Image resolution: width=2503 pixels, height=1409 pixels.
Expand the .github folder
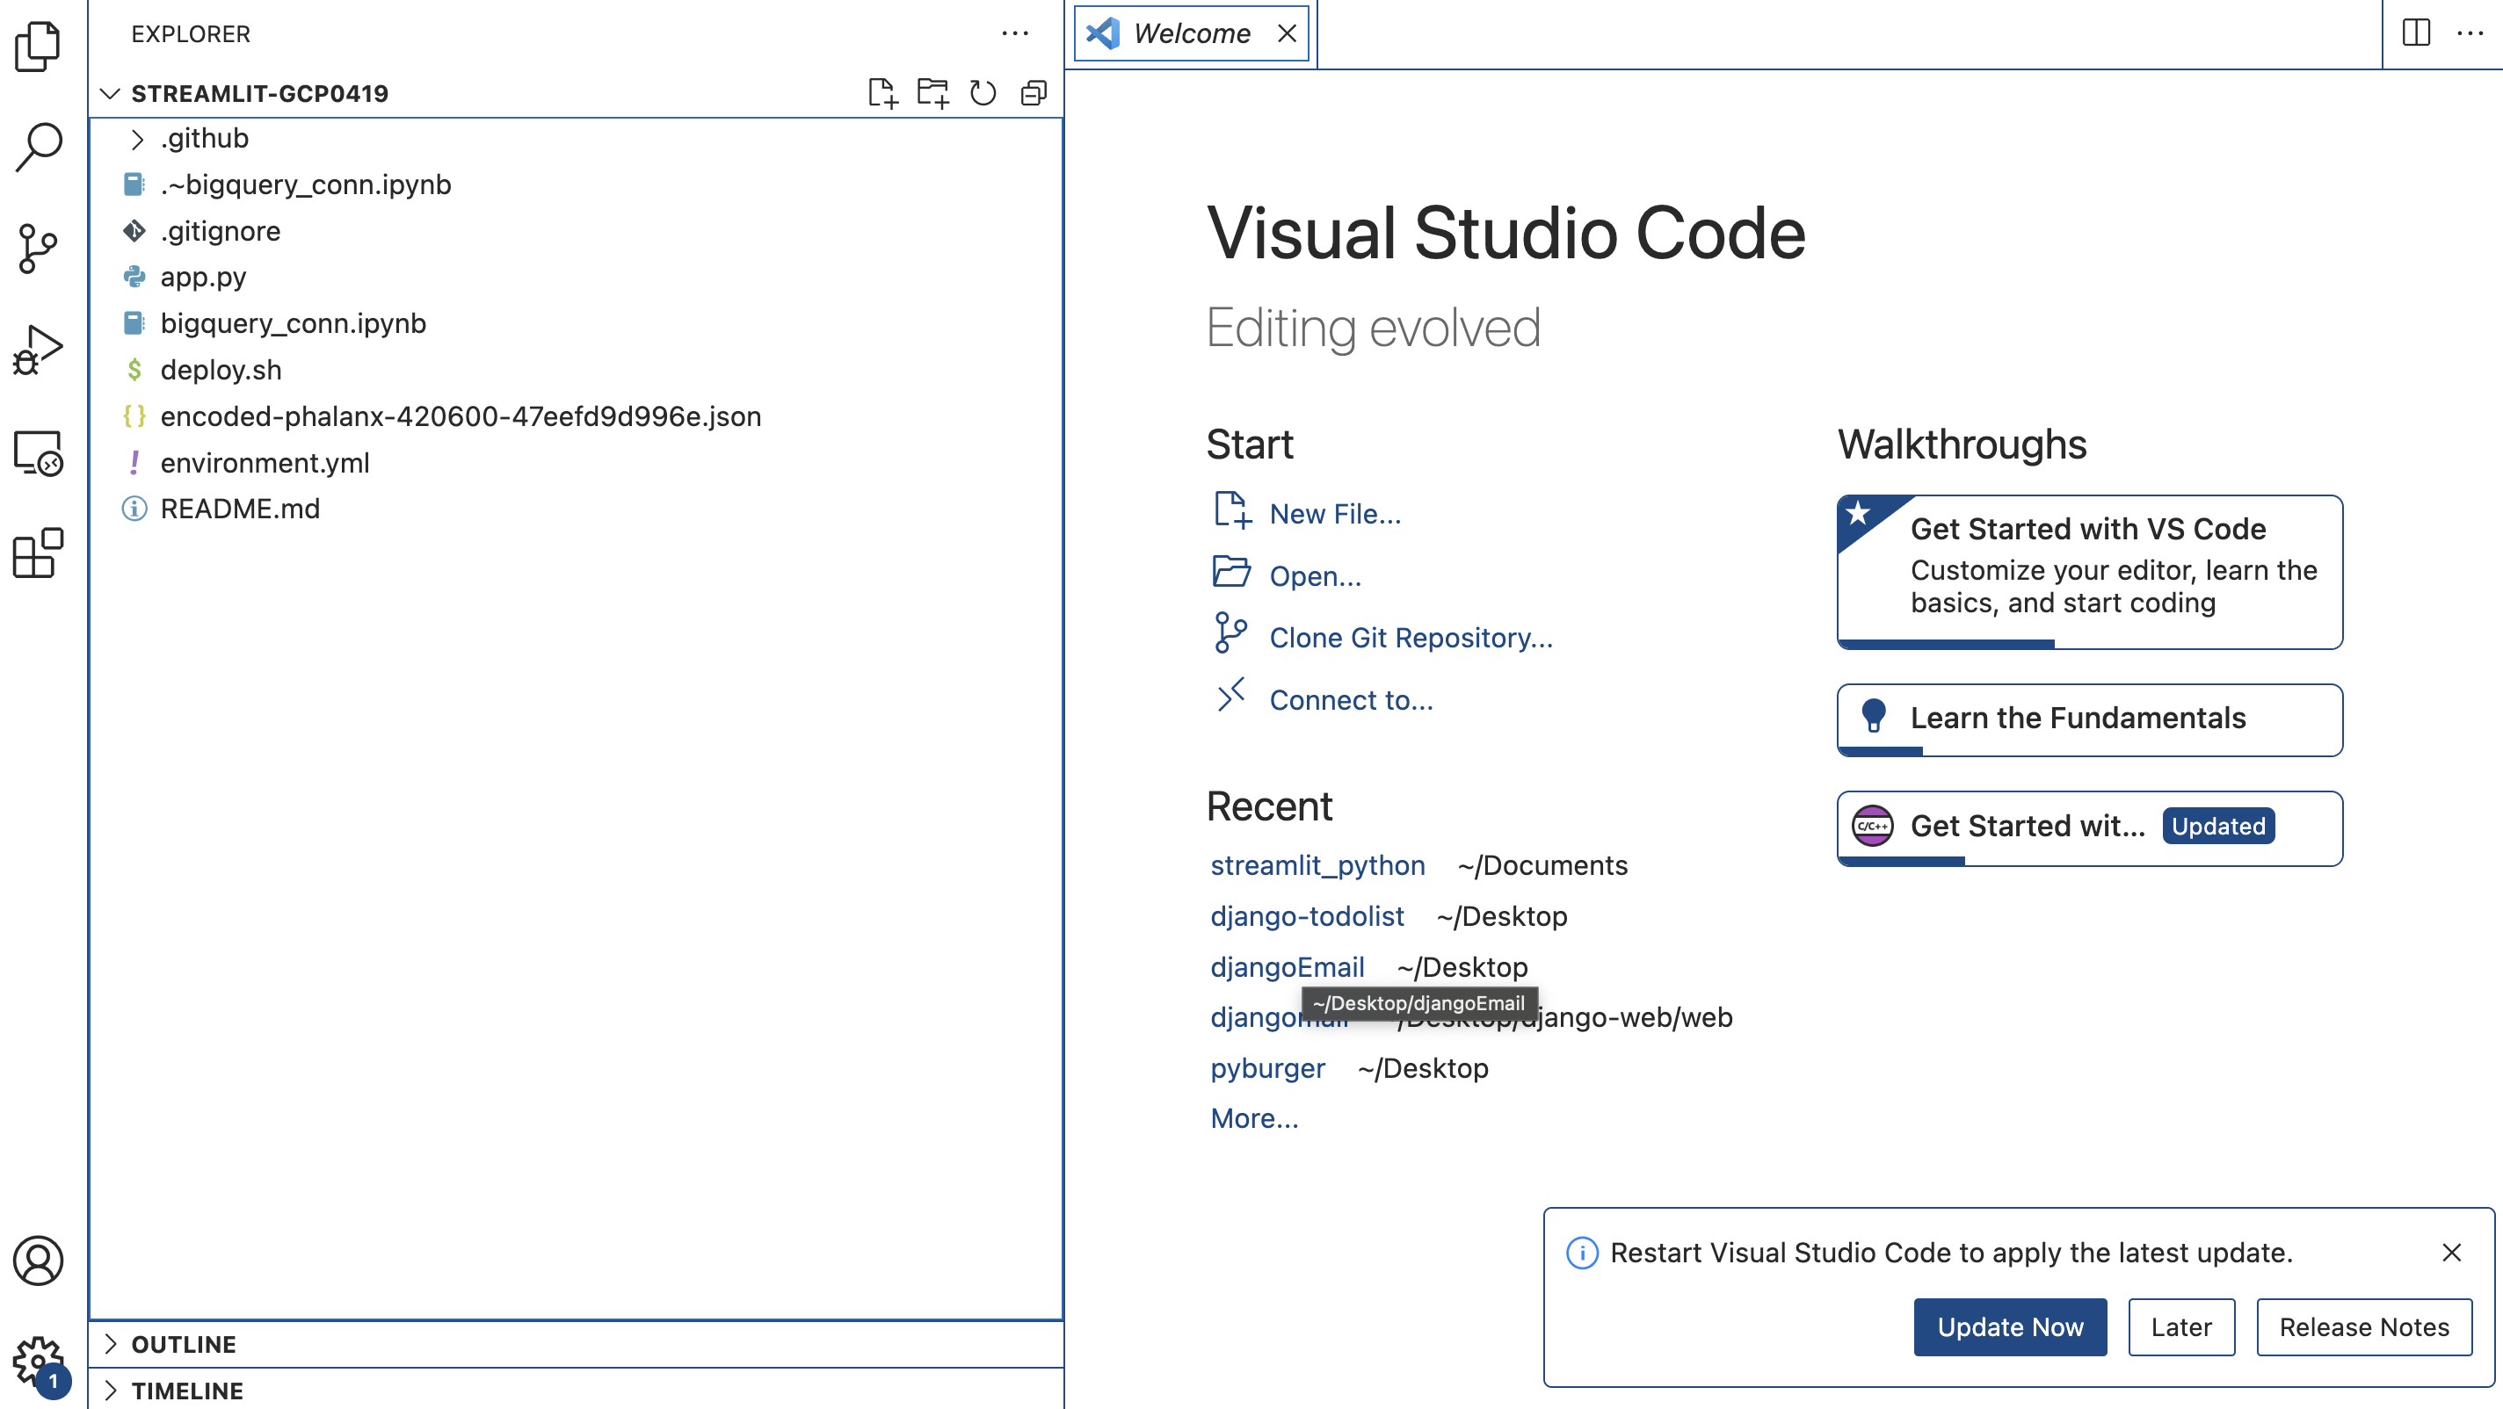[576, 139]
